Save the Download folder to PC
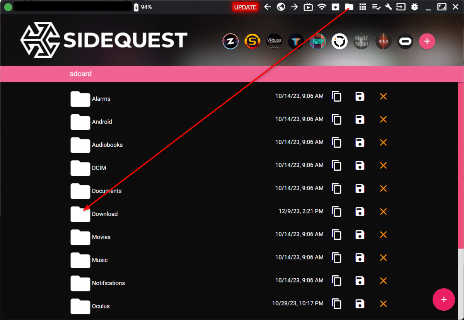This screenshot has height=320, width=464. point(360,212)
